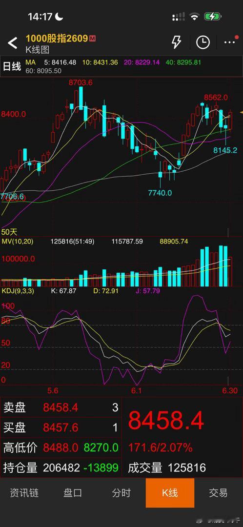
Task: Tap the MA 60: 8095.50 value
Action: point(44,71)
